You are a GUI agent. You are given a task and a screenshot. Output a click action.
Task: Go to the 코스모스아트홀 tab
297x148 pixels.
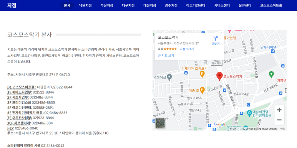click(271, 5)
